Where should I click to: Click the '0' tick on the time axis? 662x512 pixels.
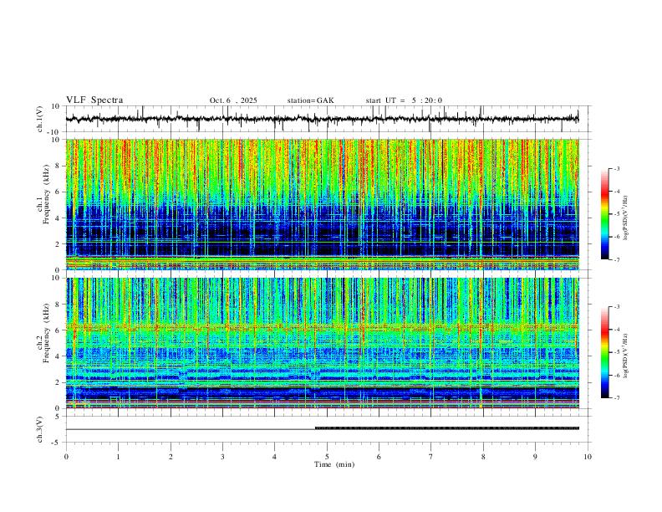click(x=66, y=457)
